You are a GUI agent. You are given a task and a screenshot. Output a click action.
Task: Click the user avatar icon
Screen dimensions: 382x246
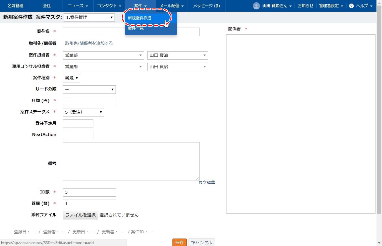pyautogui.click(x=256, y=6)
